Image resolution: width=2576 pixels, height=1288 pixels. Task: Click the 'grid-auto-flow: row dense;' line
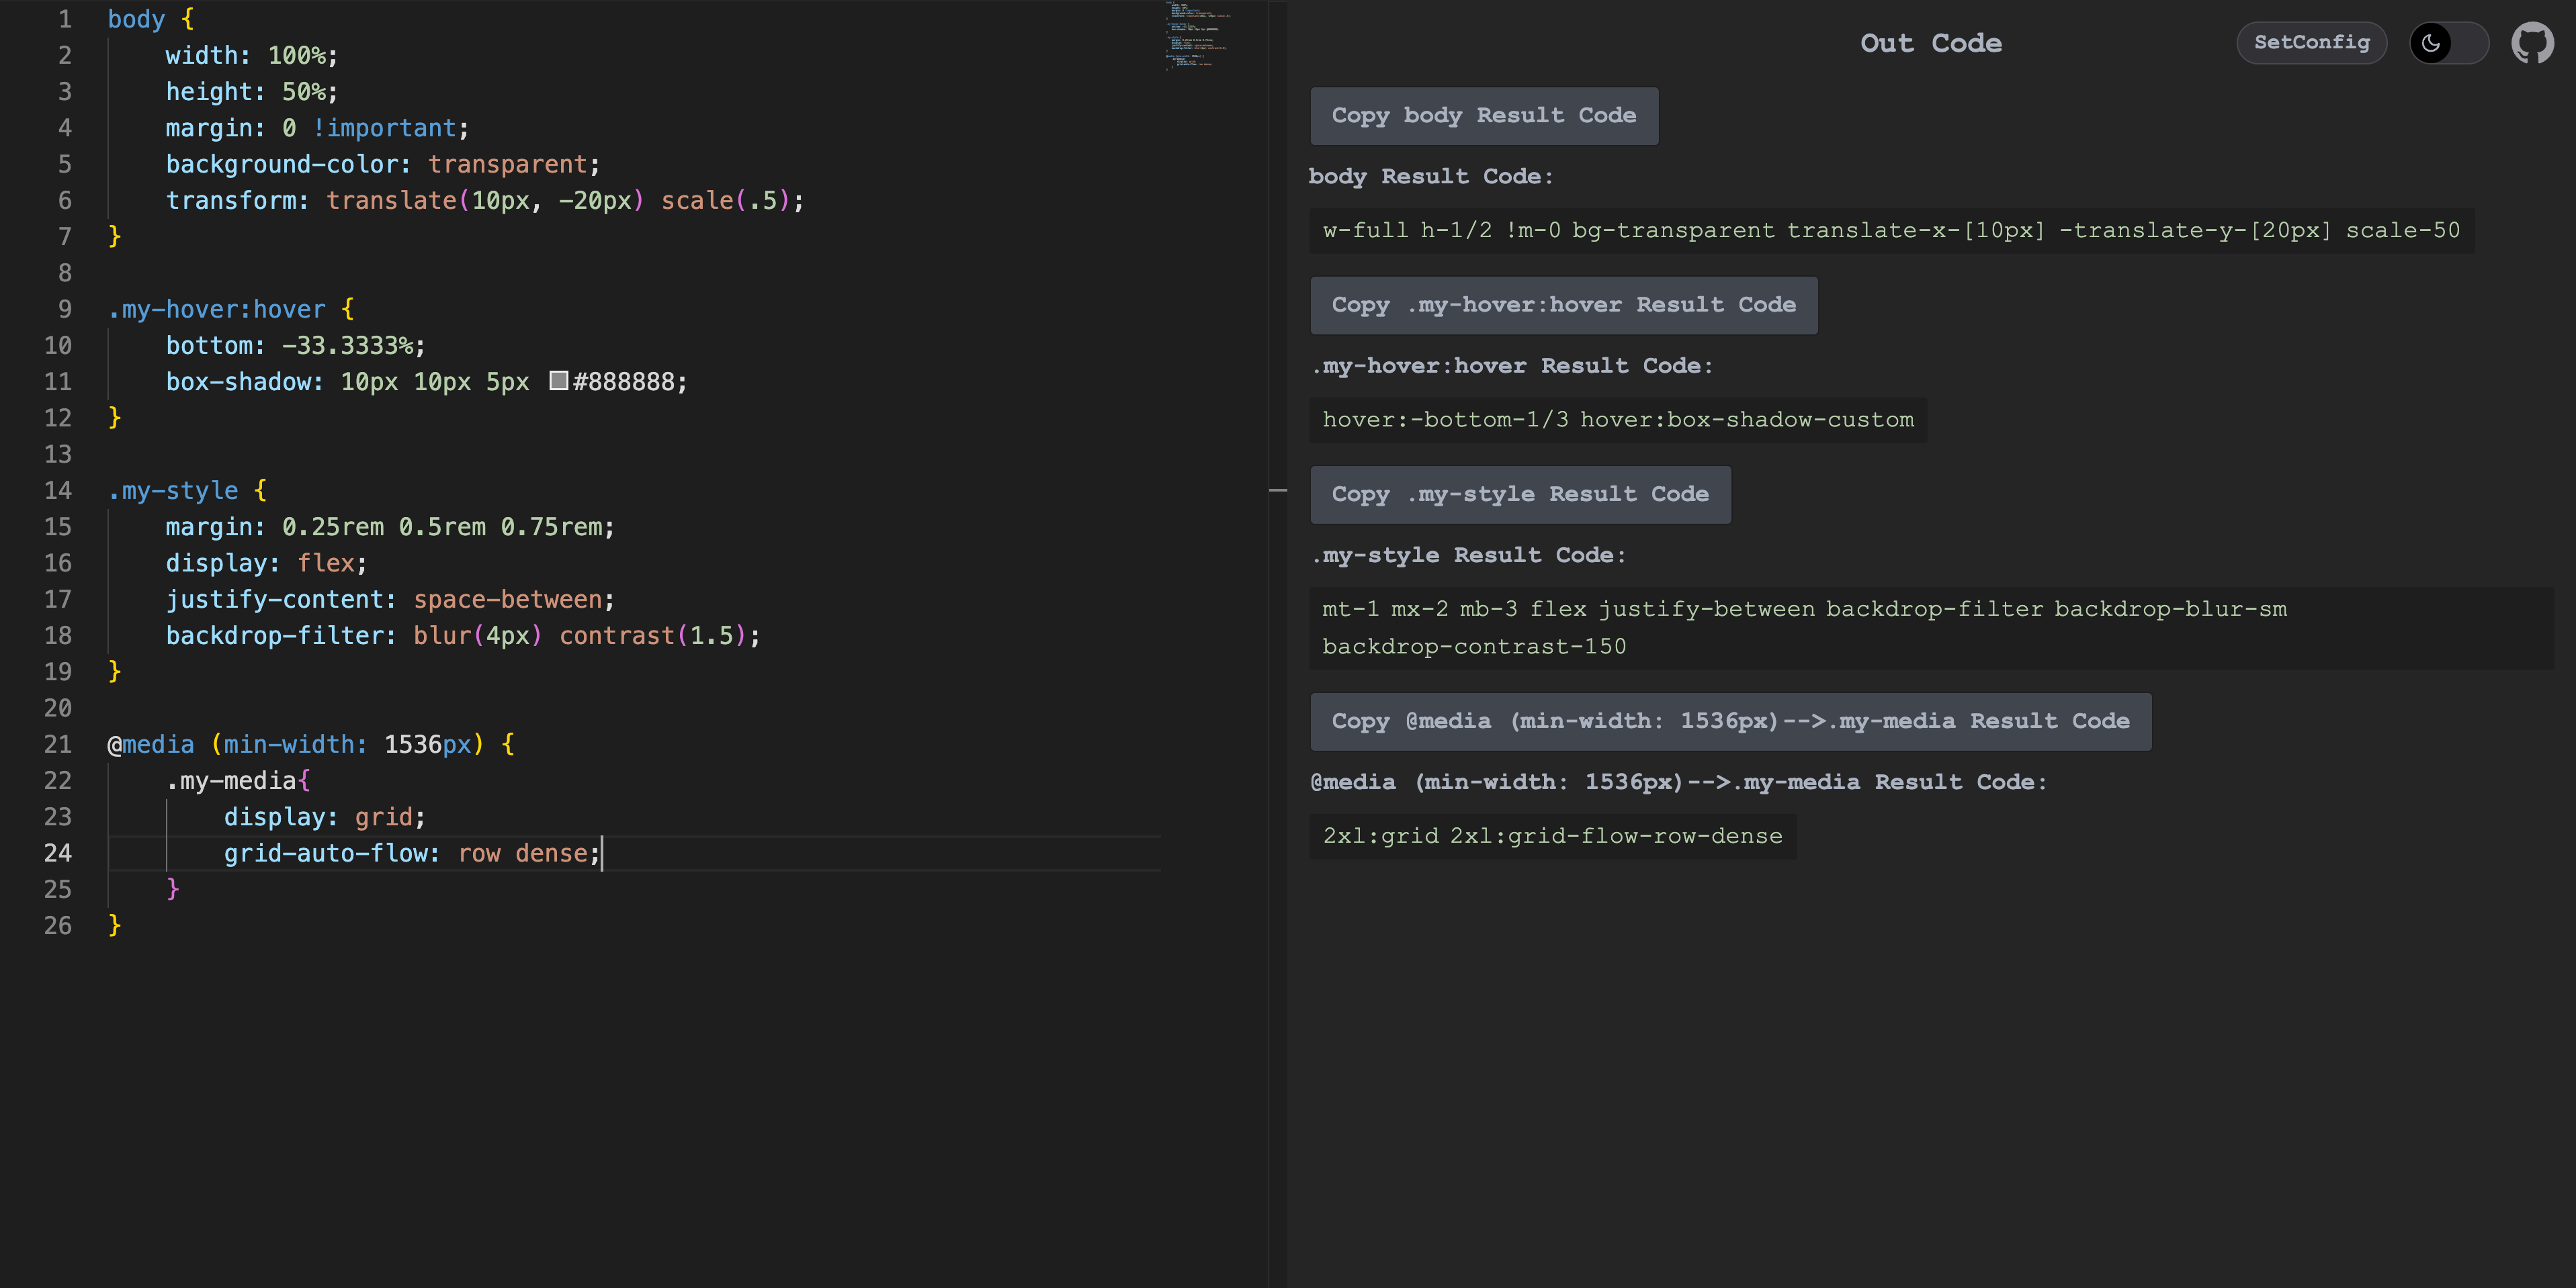412,854
